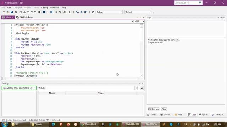Switch to the Files panel tab
Screen dimensions: 227x127
point(179,115)
